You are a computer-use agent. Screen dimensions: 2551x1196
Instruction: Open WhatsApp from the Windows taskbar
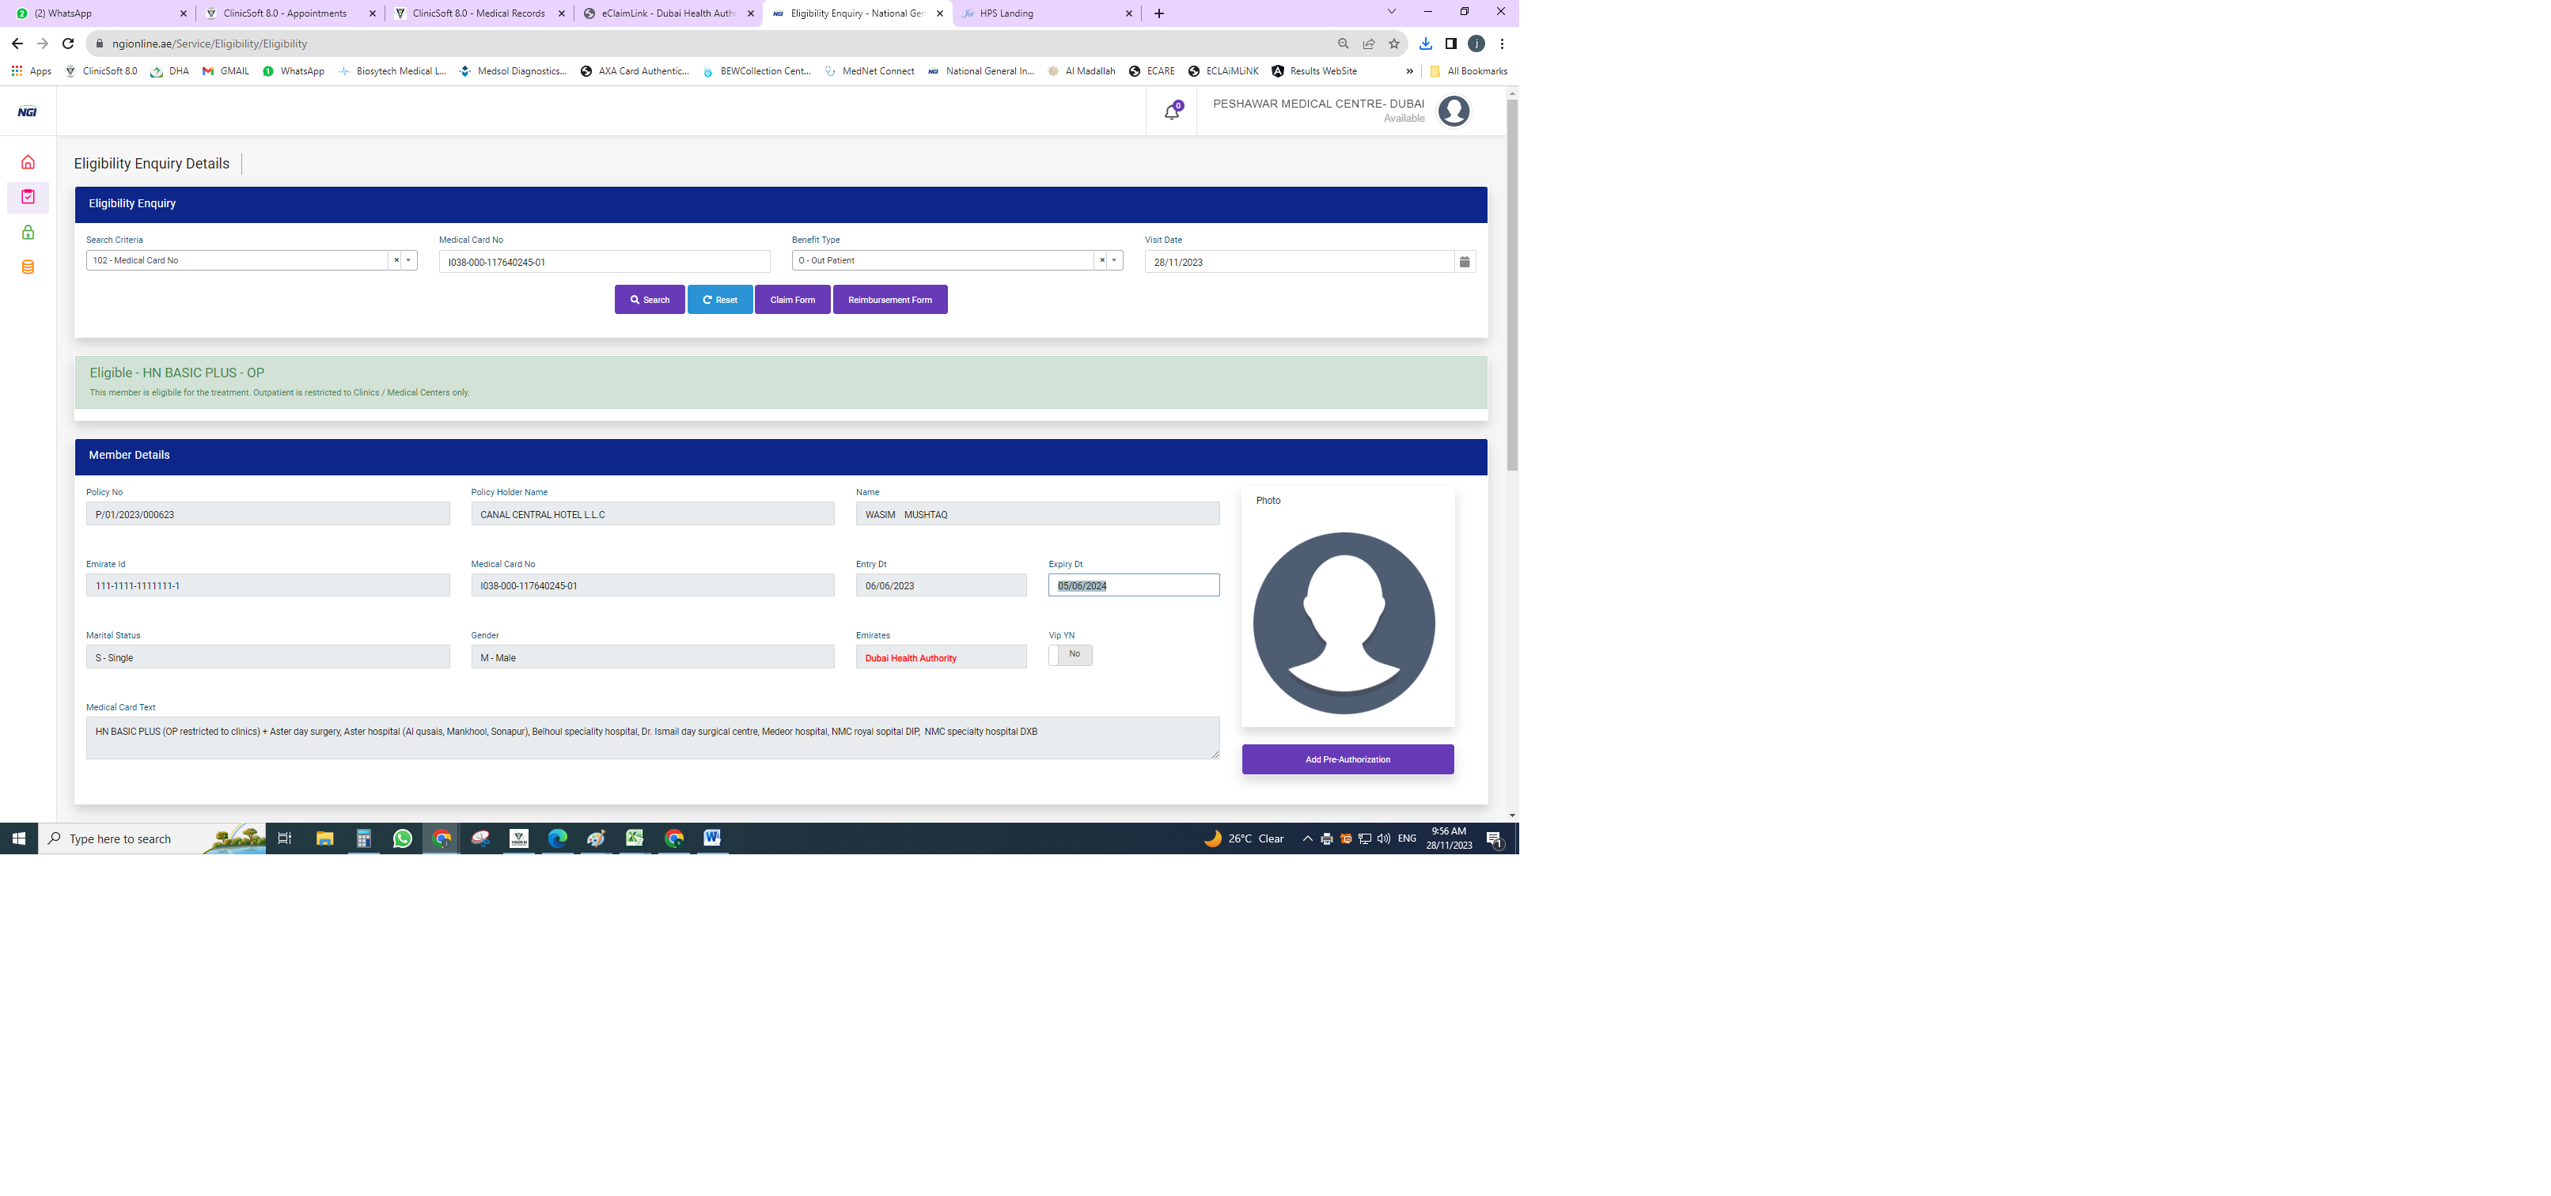click(402, 838)
